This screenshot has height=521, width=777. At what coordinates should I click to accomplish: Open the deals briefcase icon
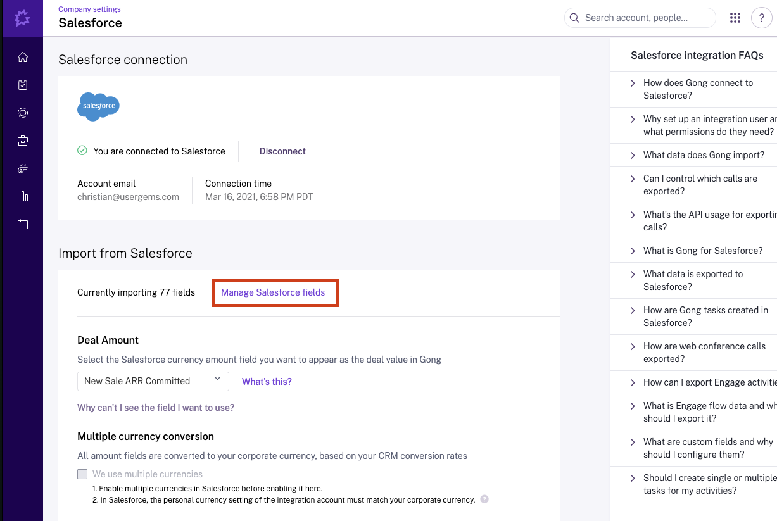[23, 141]
